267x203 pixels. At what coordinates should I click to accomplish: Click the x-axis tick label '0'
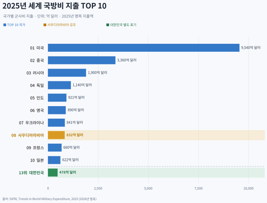click(48, 188)
